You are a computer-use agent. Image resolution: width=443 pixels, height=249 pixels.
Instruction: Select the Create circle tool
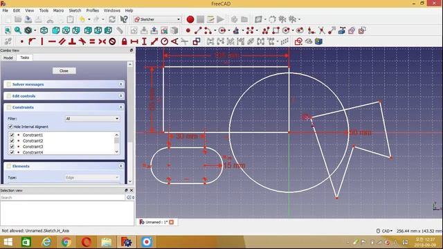[222, 30]
